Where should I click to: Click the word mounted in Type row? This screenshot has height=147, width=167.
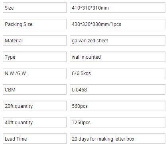(91, 57)
